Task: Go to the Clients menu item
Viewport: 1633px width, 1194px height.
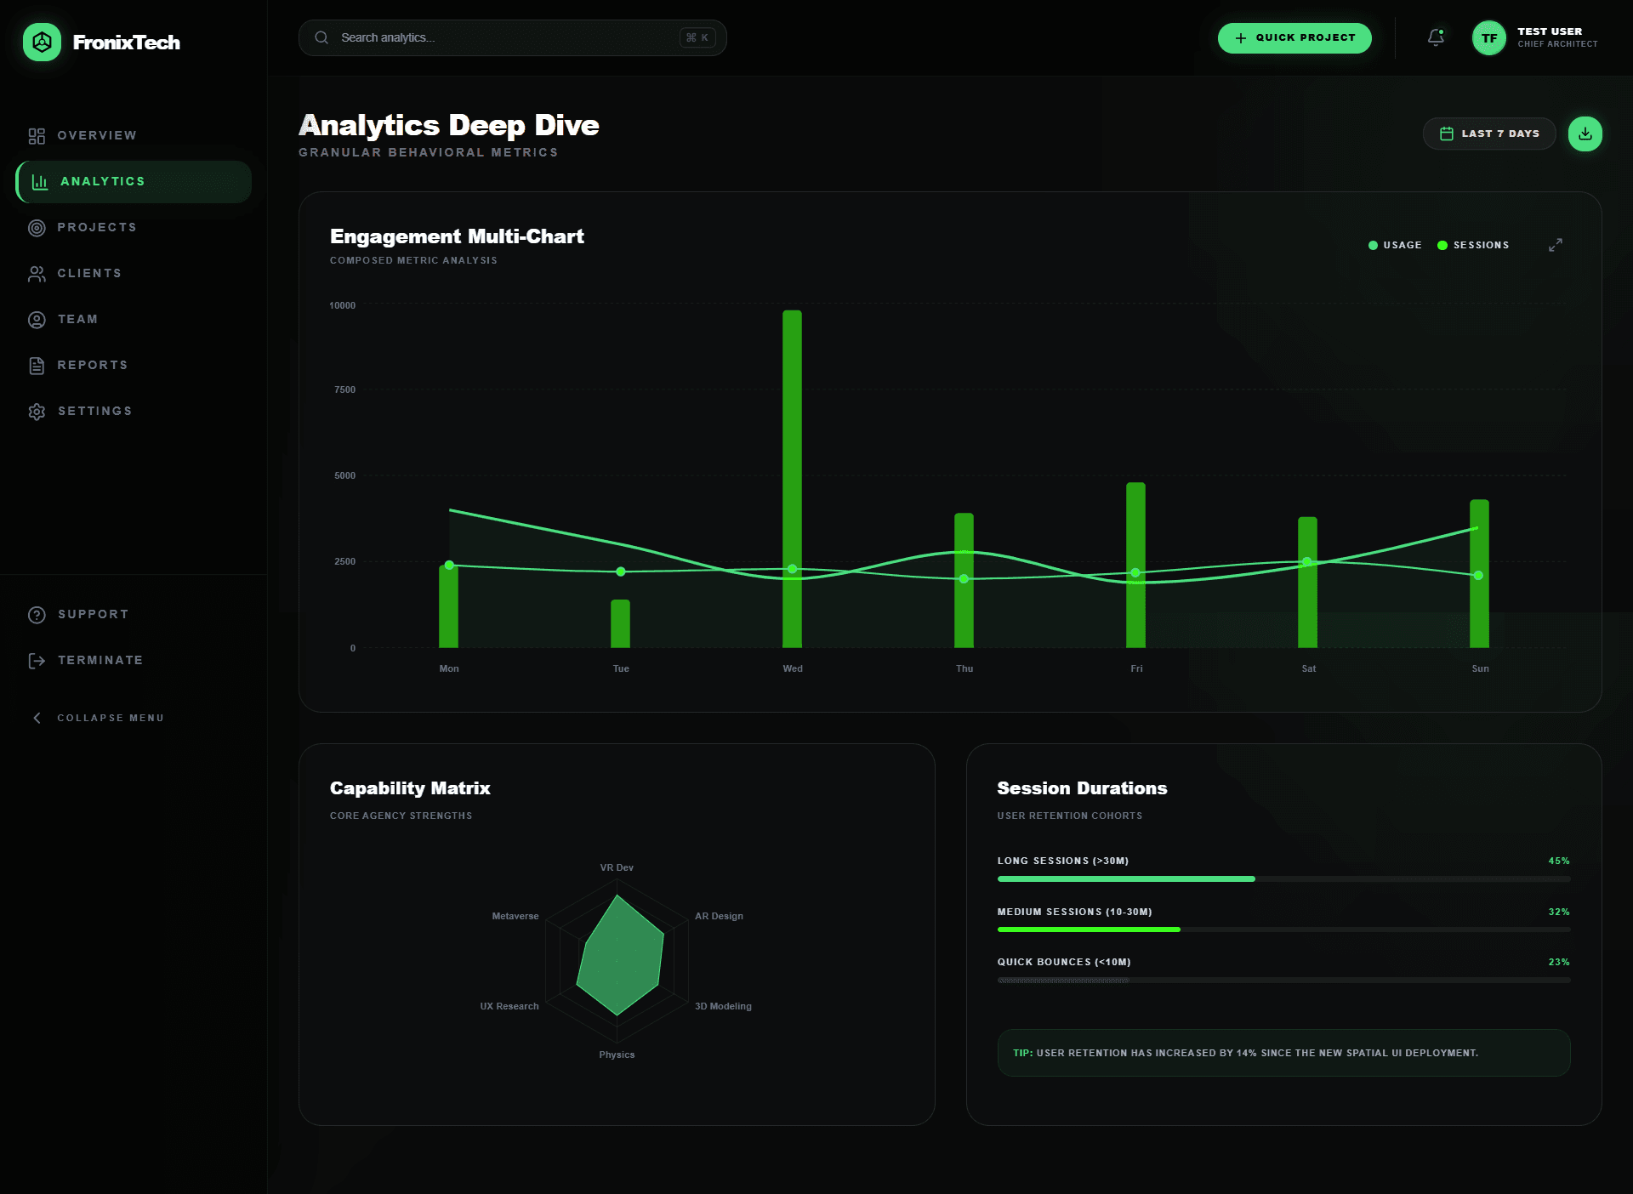Action: click(x=89, y=274)
